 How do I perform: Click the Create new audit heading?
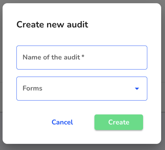pos(53,25)
